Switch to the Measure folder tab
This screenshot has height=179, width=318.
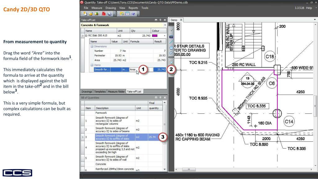click(x=116, y=92)
